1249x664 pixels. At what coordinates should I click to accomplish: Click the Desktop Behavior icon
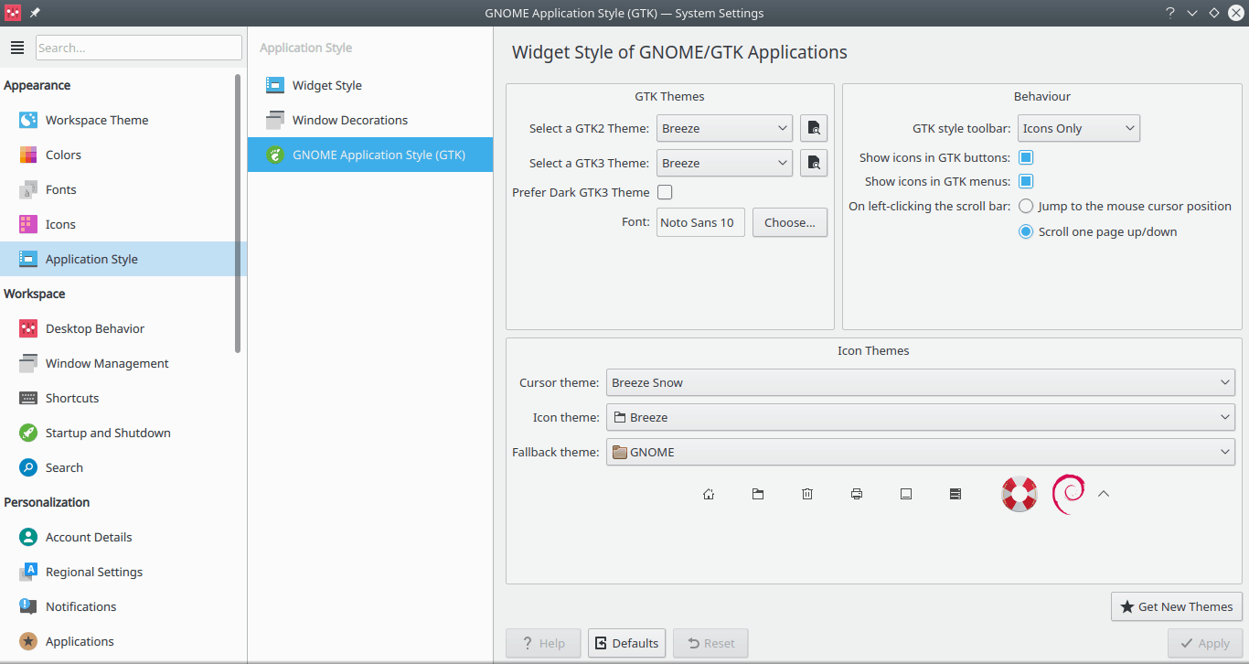[x=28, y=328]
